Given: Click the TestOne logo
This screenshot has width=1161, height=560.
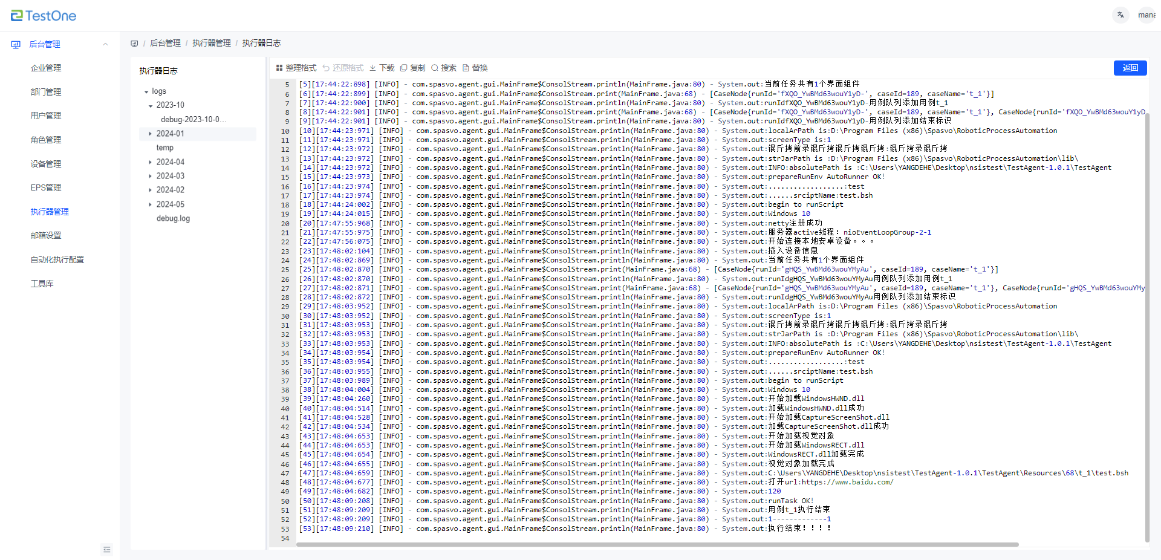Looking at the screenshot, I should [44, 16].
